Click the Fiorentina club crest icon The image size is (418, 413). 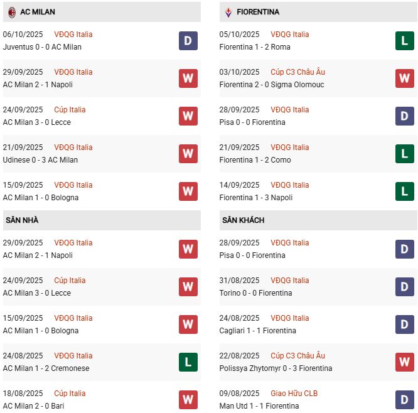tap(228, 12)
